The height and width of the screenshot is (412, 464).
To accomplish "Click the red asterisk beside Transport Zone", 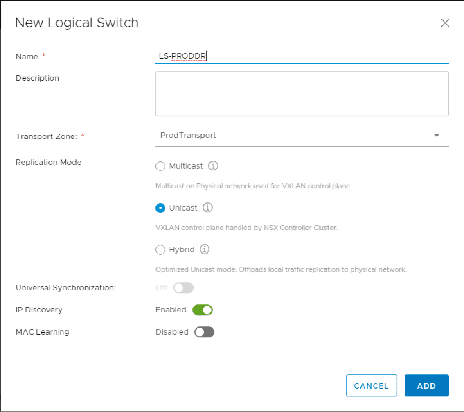I will click(x=82, y=134).
